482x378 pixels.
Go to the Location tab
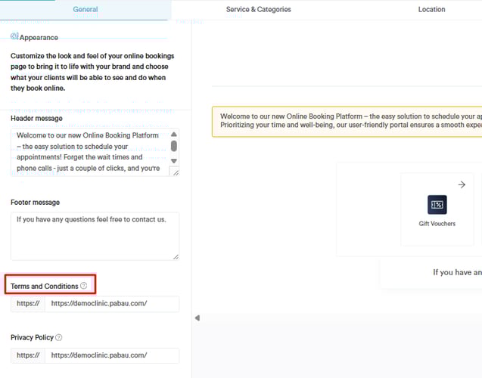431,10
